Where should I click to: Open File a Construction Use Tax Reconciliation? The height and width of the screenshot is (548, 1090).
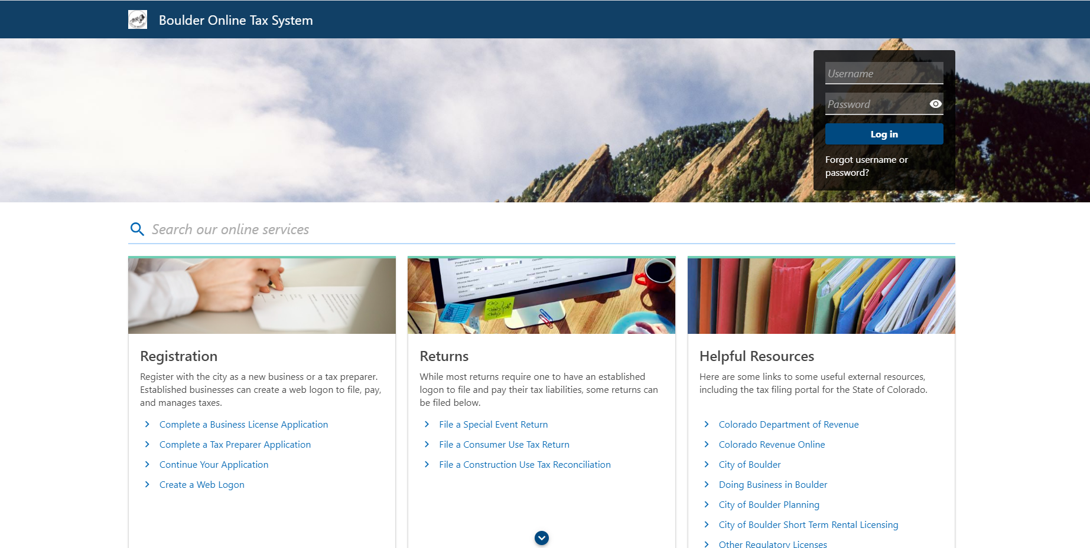525,465
